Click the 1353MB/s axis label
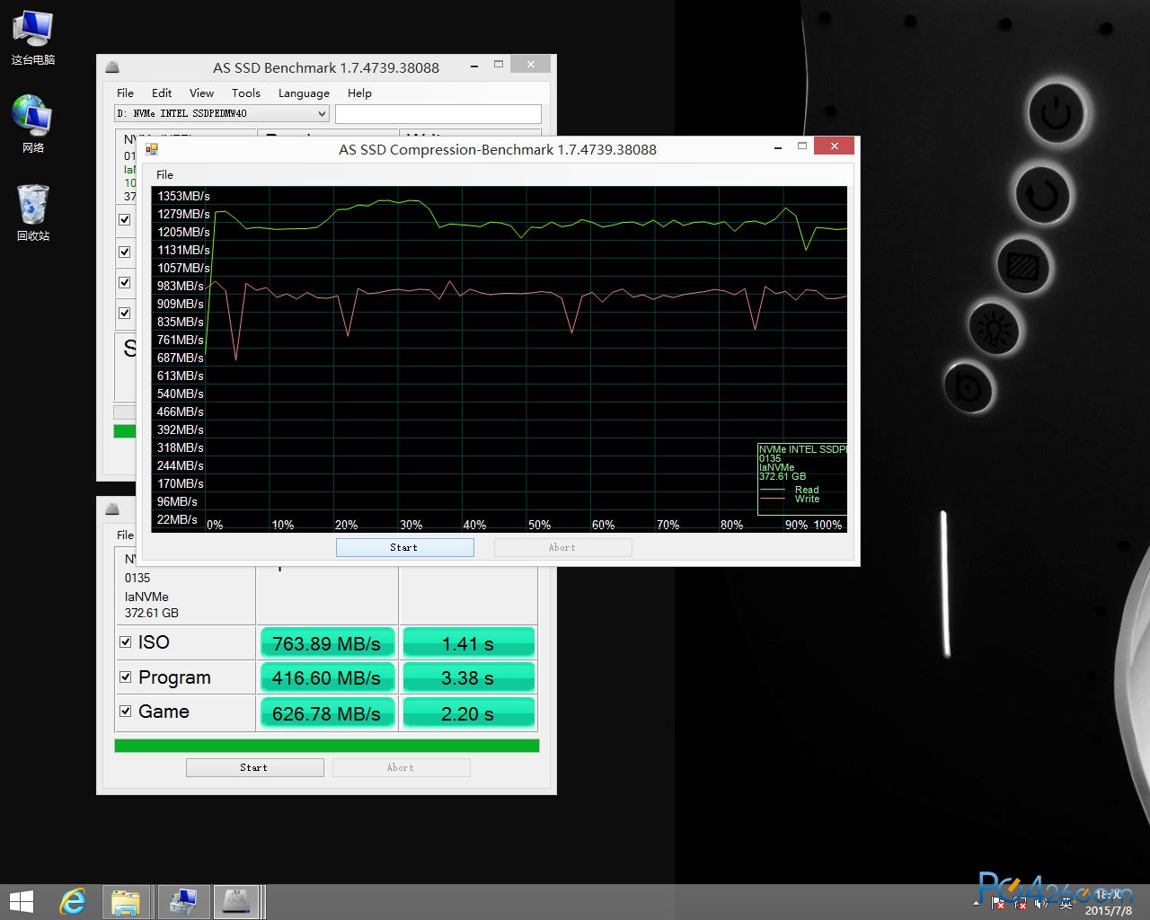The image size is (1150, 920). pos(183,196)
